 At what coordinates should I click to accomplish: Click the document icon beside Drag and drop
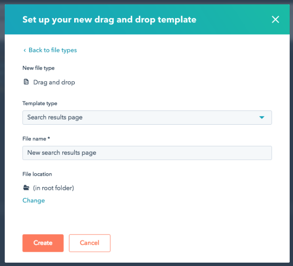(26, 82)
